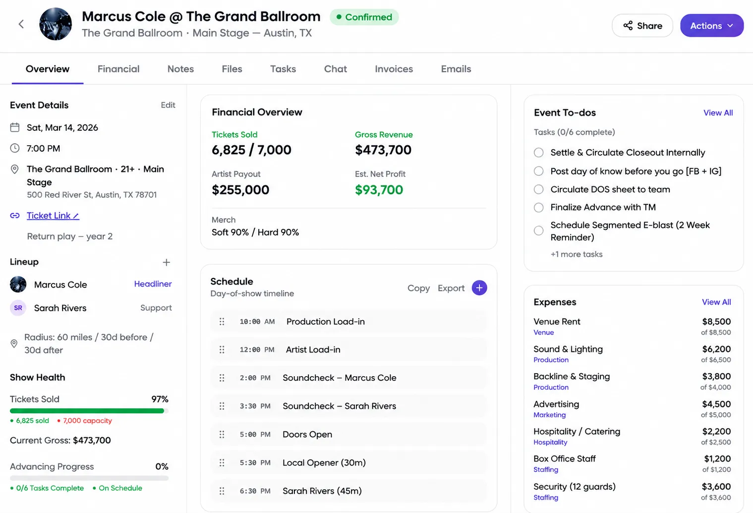This screenshot has width=753, height=513.
Task: Click the Tickets Sold value 6,825 / 7,000
Action: (251, 150)
